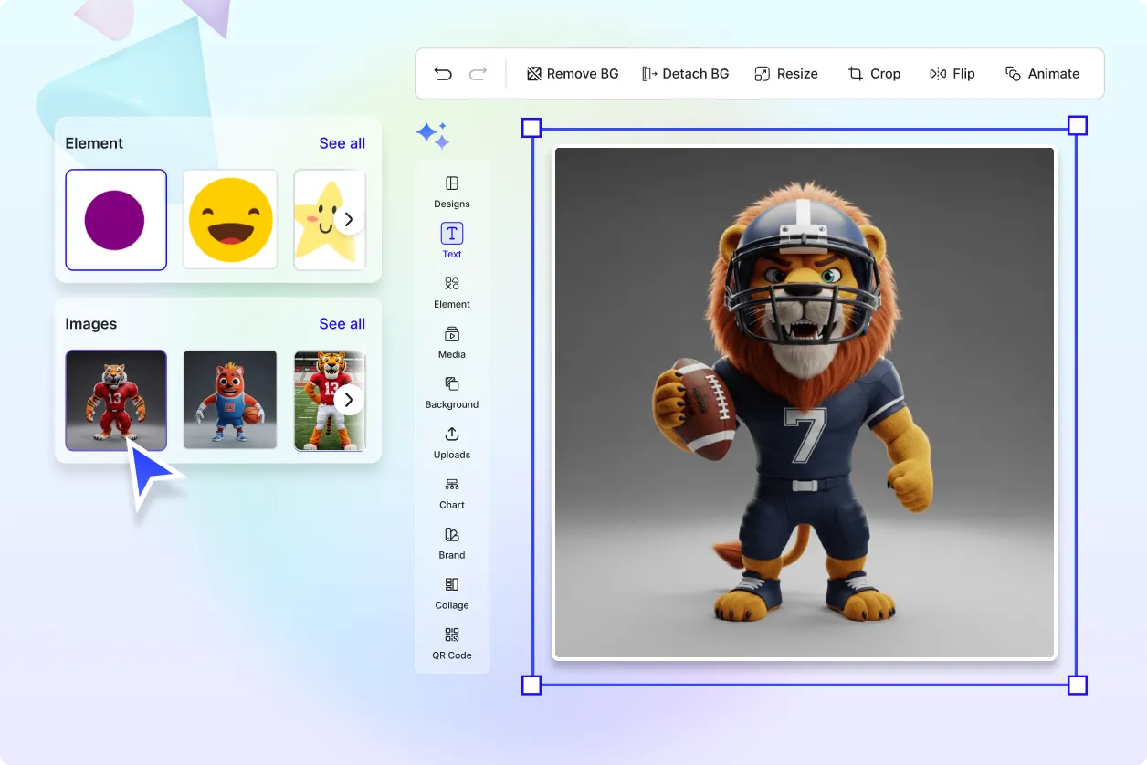Viewport: 1147px width, 765px height.
Task: Click the top-left selection resize handle
Action: pos(531,127)
